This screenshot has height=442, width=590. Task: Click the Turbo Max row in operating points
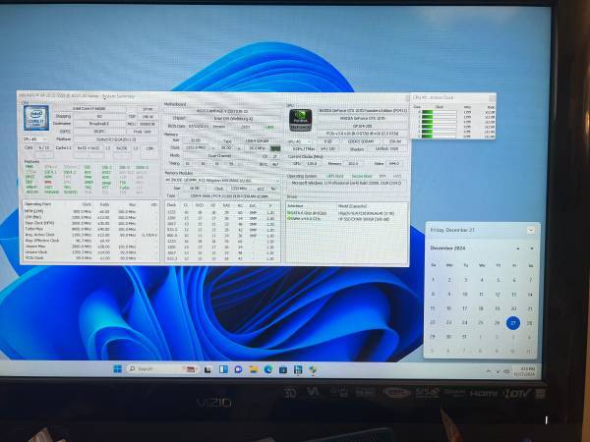pyautogui.click(x=90, y=229)
